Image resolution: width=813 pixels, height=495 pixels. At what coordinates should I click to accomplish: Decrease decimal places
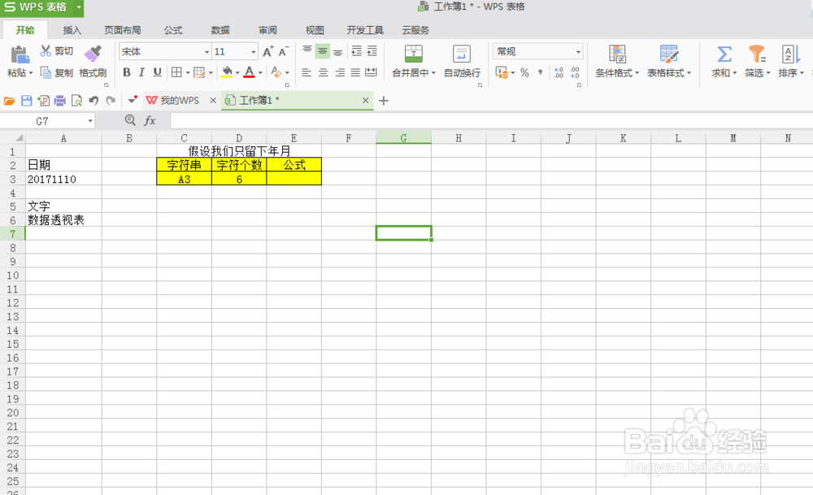coord(575,72)
